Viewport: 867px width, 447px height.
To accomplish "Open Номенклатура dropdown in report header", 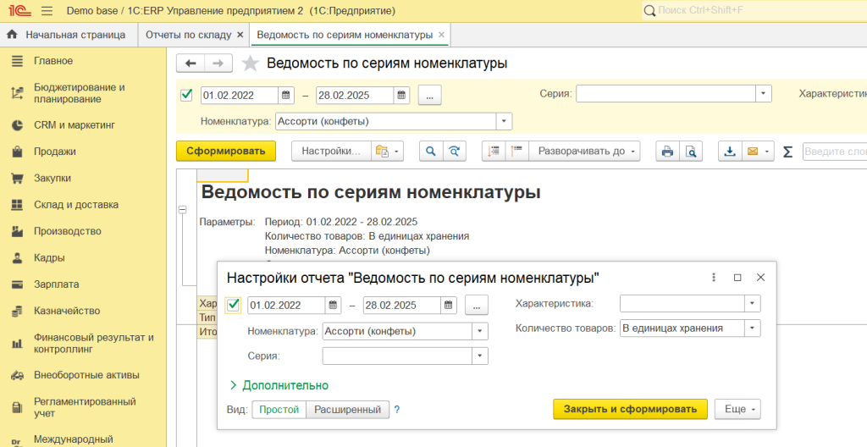I will click(505, 121).
